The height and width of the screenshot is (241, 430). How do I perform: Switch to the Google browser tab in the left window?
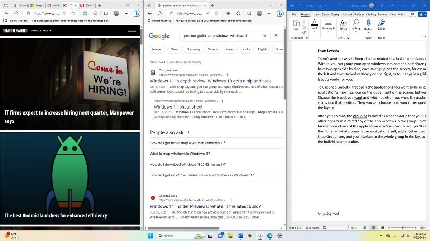tap(20, 5)
